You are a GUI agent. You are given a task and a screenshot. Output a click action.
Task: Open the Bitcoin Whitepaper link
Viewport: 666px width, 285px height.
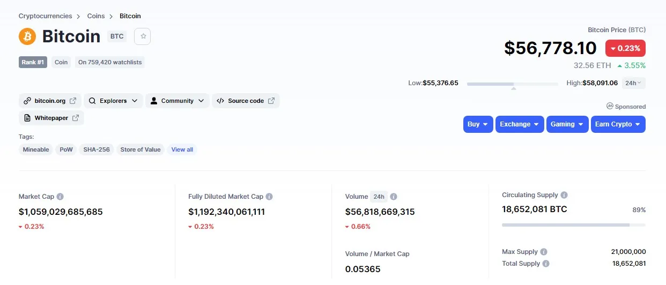pos(51,118)
